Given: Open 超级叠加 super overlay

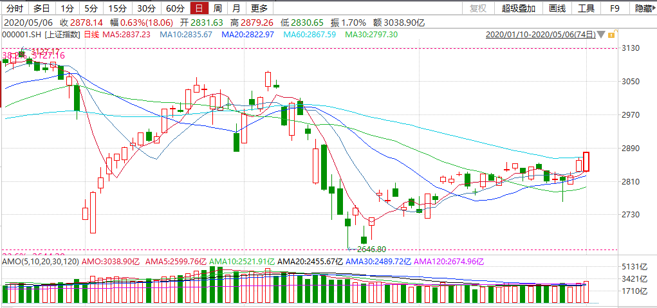Looking at the screenshot, I should [518, 8].
